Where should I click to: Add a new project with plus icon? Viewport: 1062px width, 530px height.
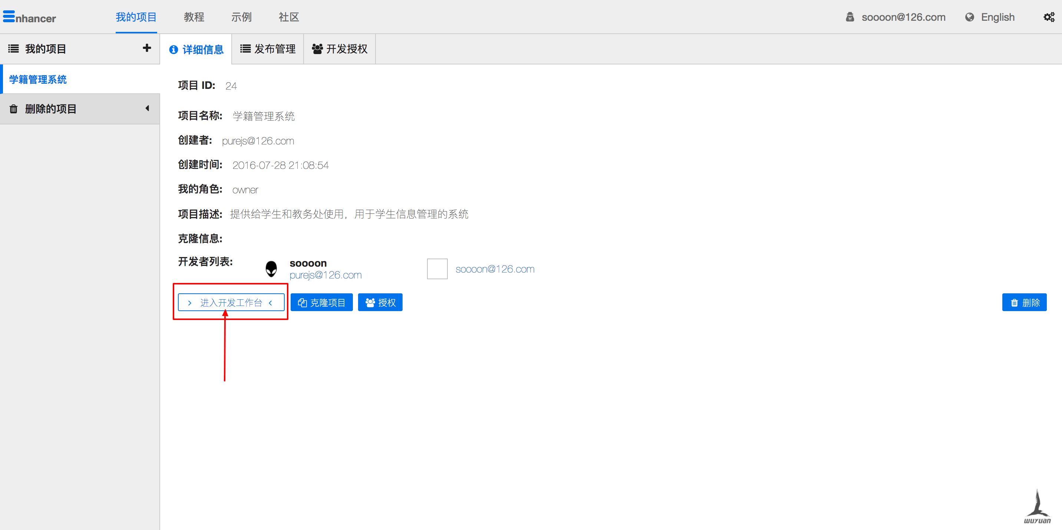147,48
